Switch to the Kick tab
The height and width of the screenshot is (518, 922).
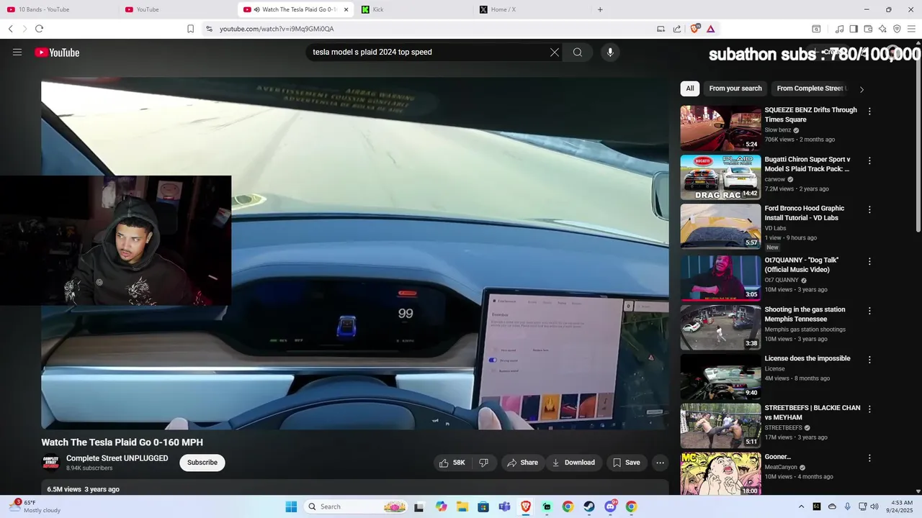coord(414,9)
